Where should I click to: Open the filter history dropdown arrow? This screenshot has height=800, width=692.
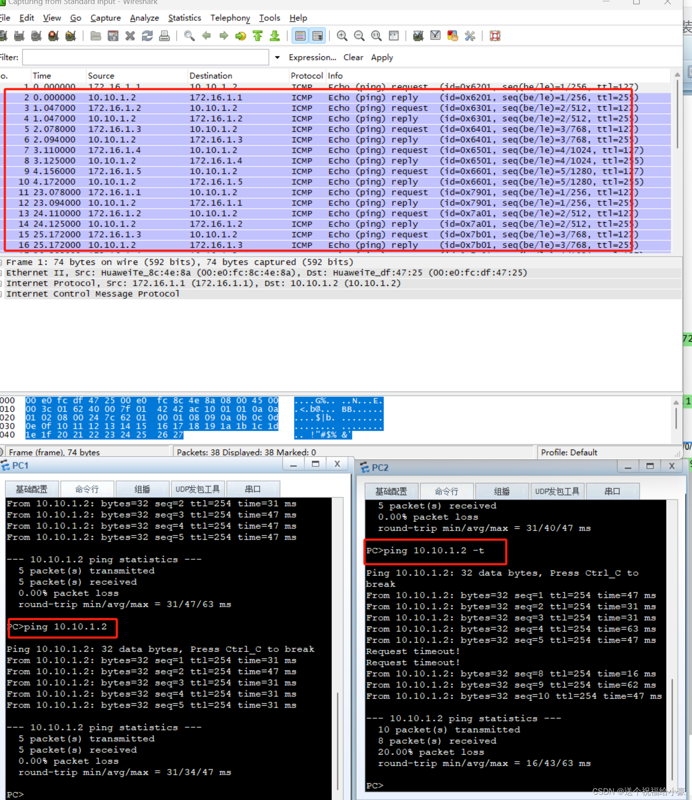pos(277,58)
